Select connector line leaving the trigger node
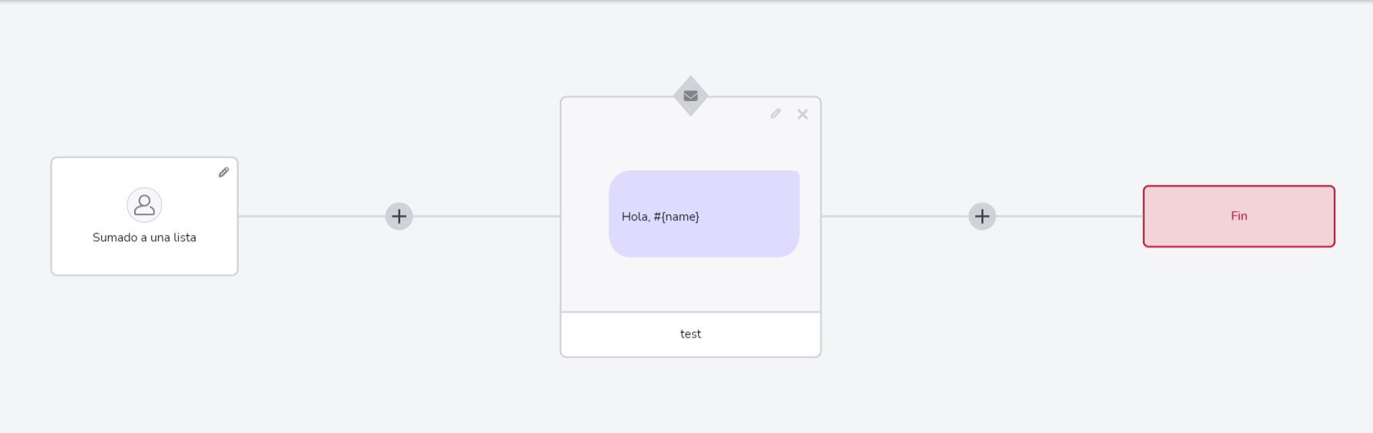This screenshot has width=1373, height=433. pos(312,216)
